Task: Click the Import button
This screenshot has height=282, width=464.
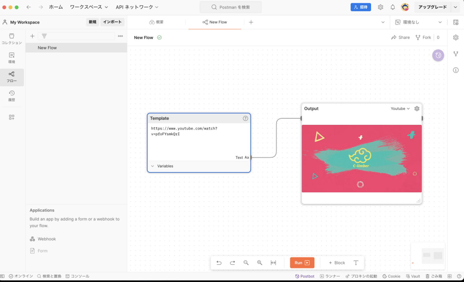Action: [112, 22]
